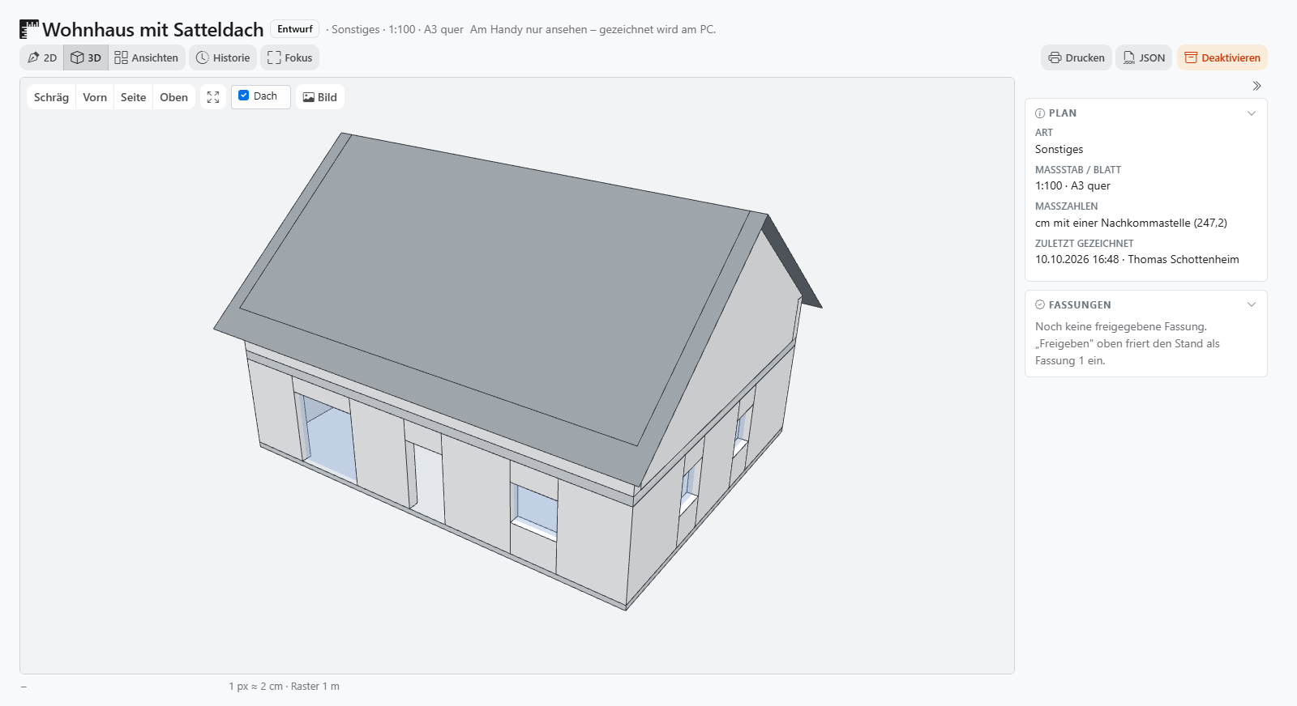Click 'Sonstiges' value under ART
The image size is (1297, 706).
tap(1059, 150)
